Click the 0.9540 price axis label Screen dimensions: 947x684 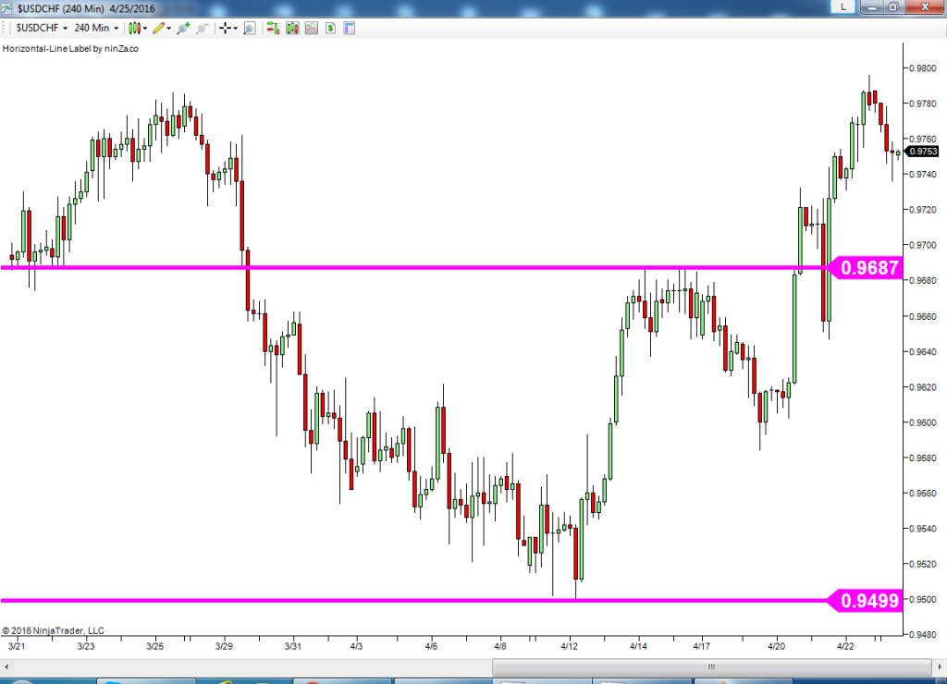pos(923,529)
